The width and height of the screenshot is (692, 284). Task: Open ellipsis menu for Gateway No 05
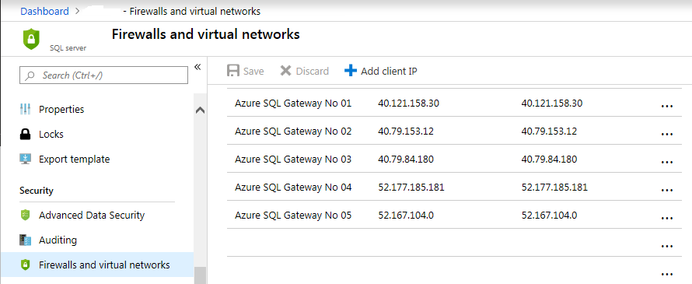pos(667,218)
